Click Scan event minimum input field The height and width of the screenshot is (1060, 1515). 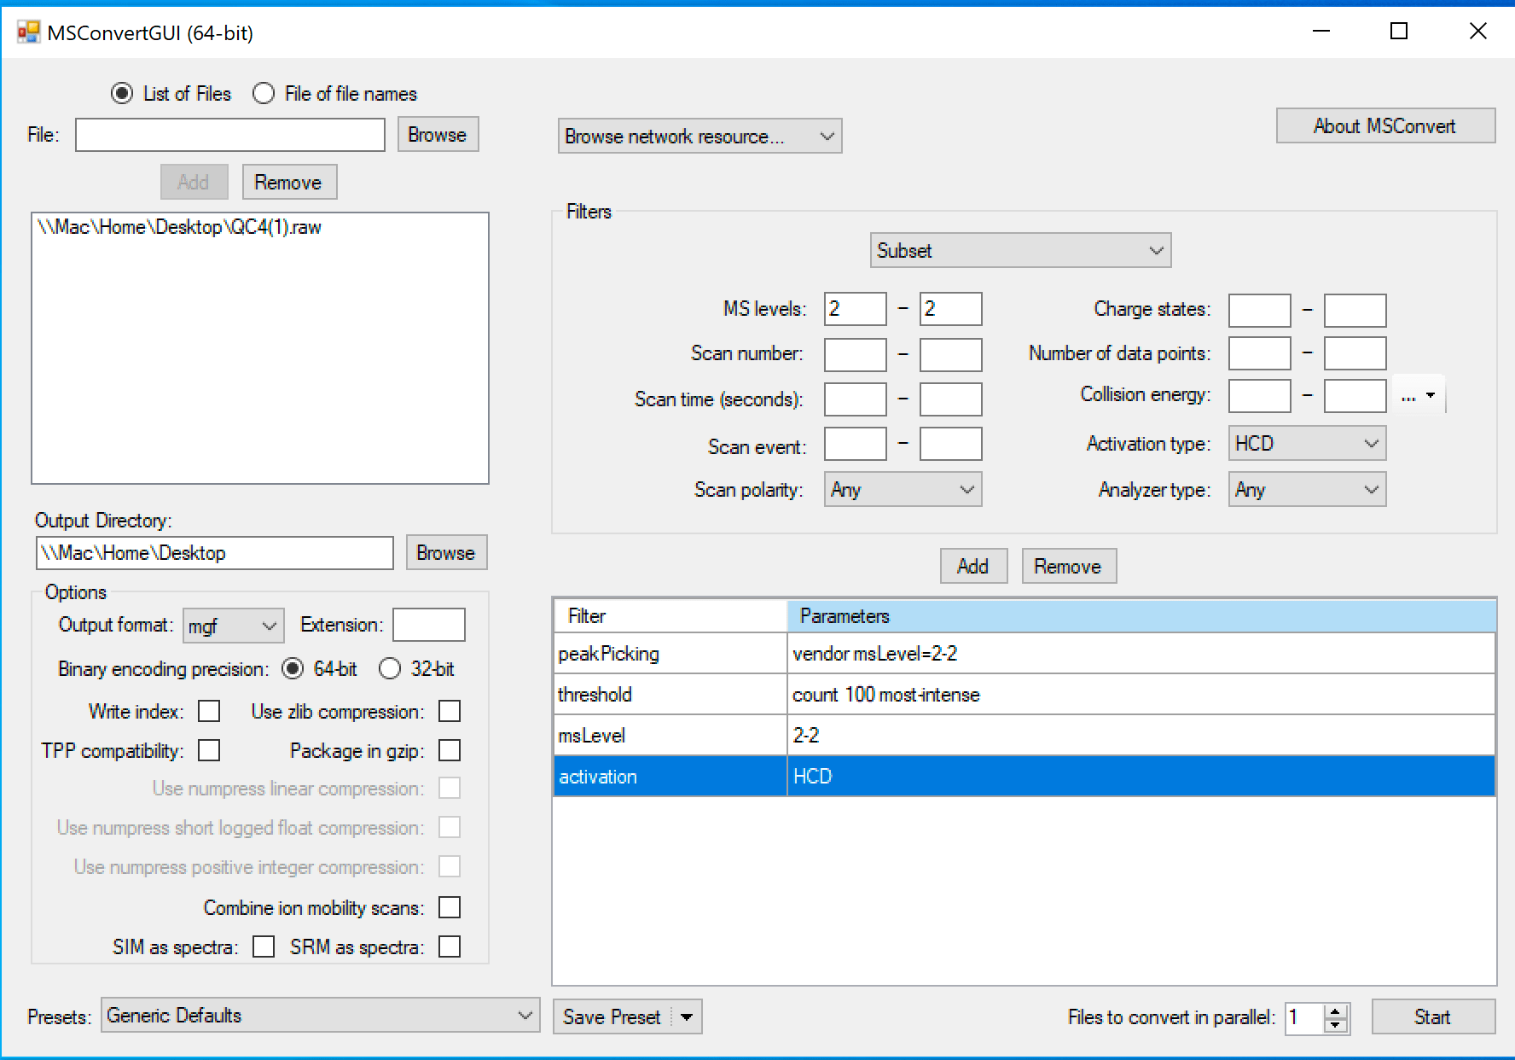tap(856, 445)
